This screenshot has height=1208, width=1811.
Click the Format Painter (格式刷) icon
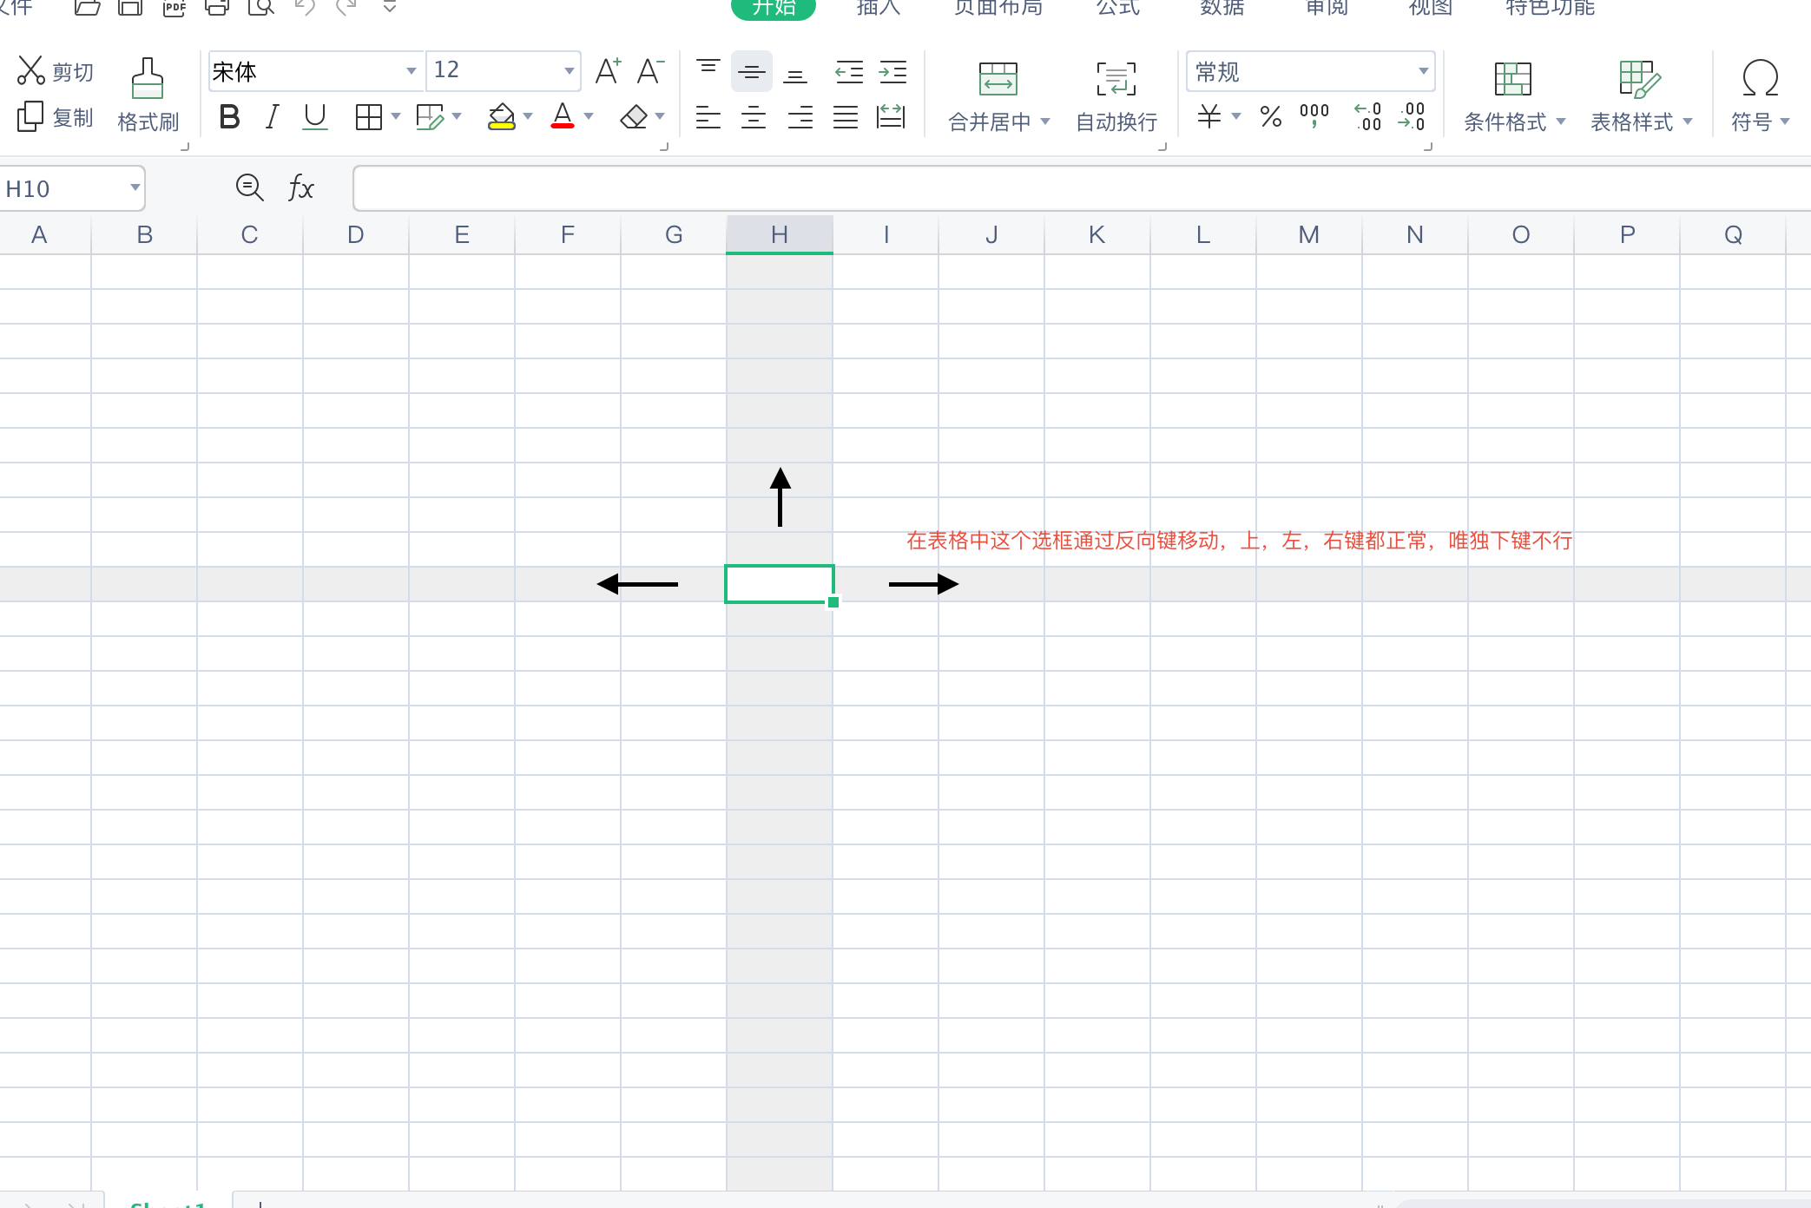[147, 79]
